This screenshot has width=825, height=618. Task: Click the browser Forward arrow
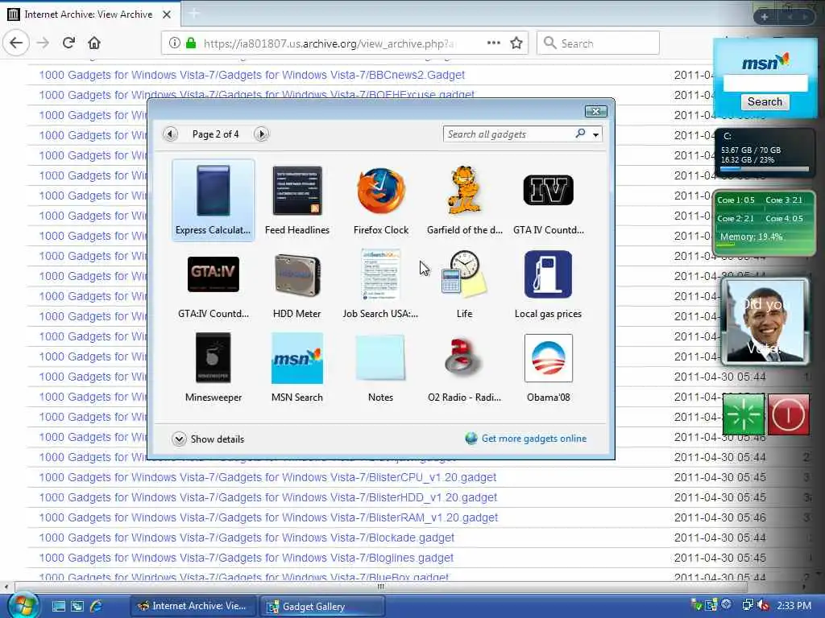44,43
